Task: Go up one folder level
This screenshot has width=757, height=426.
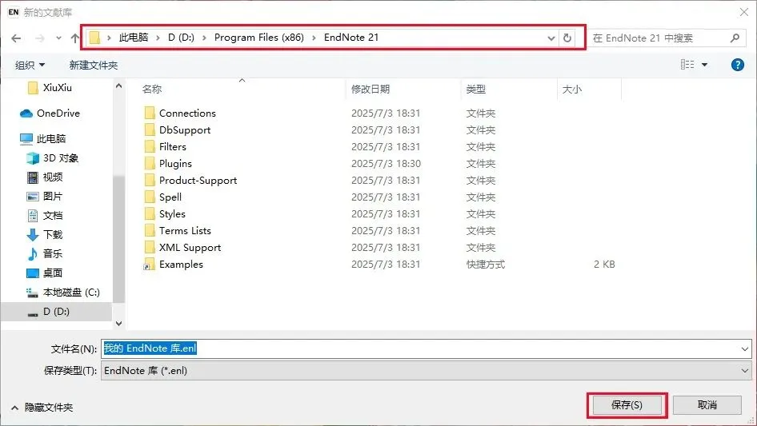Action: tap(75, 38)
